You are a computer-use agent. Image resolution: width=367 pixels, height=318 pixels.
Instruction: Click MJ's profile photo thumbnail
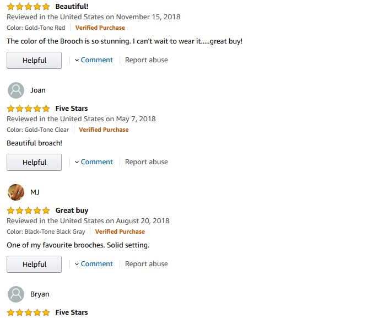coord(17,192)
